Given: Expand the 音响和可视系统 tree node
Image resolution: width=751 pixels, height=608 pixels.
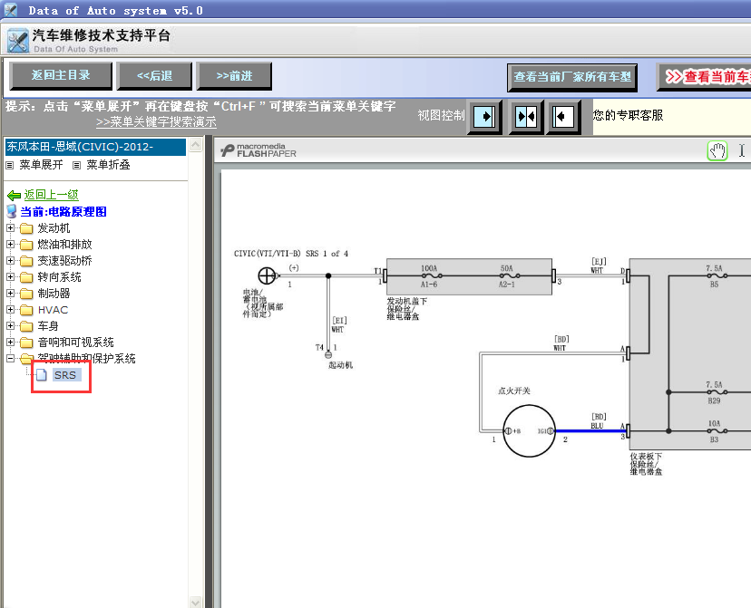Looking at the screenshot, I should [x=10, y=342].
